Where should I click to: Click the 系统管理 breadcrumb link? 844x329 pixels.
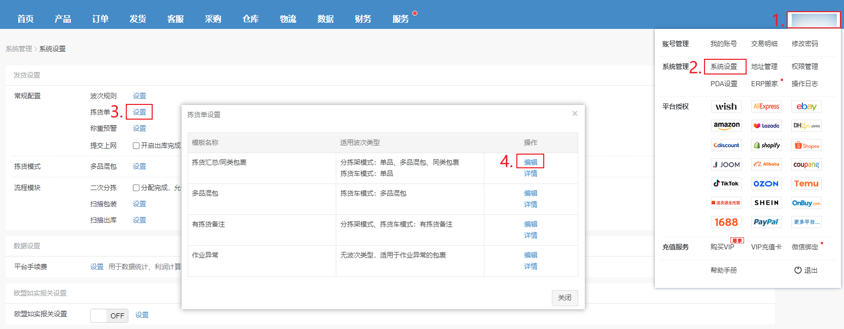tap(19, 49)
